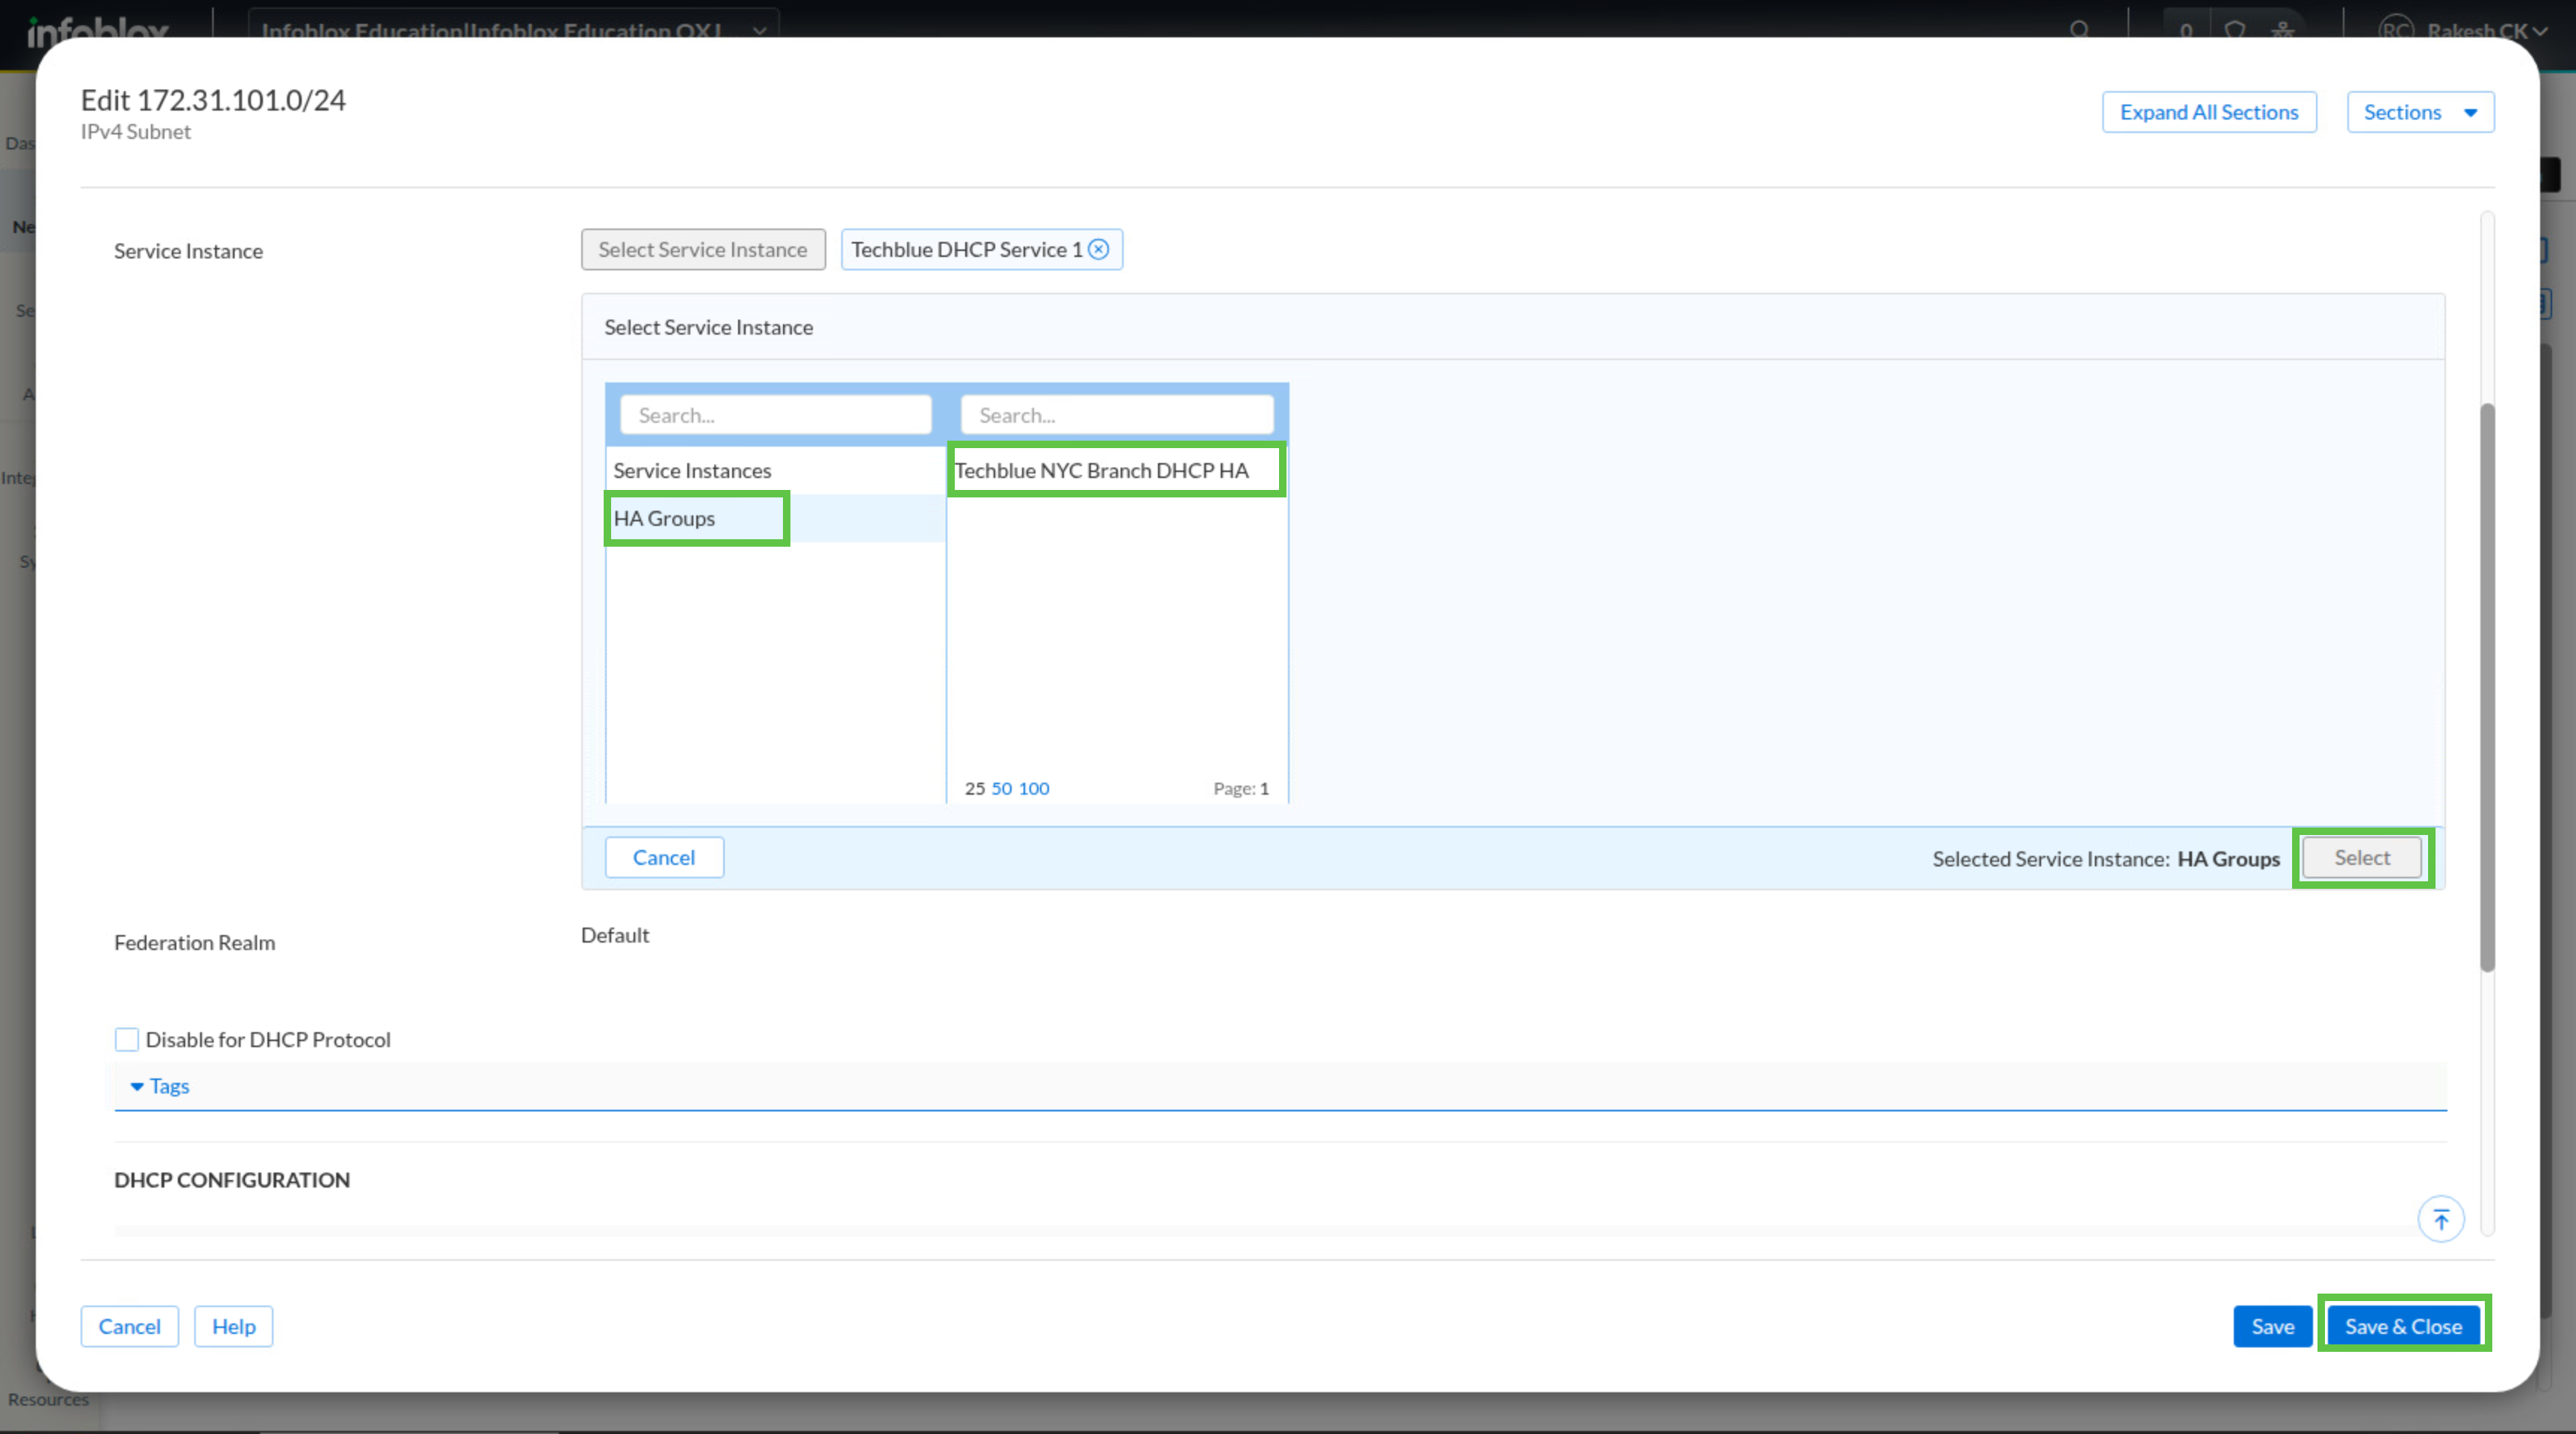The image size is (2576, 1434).
Task: Confirm with the Select button
Action: click(x=2362, y=857)
